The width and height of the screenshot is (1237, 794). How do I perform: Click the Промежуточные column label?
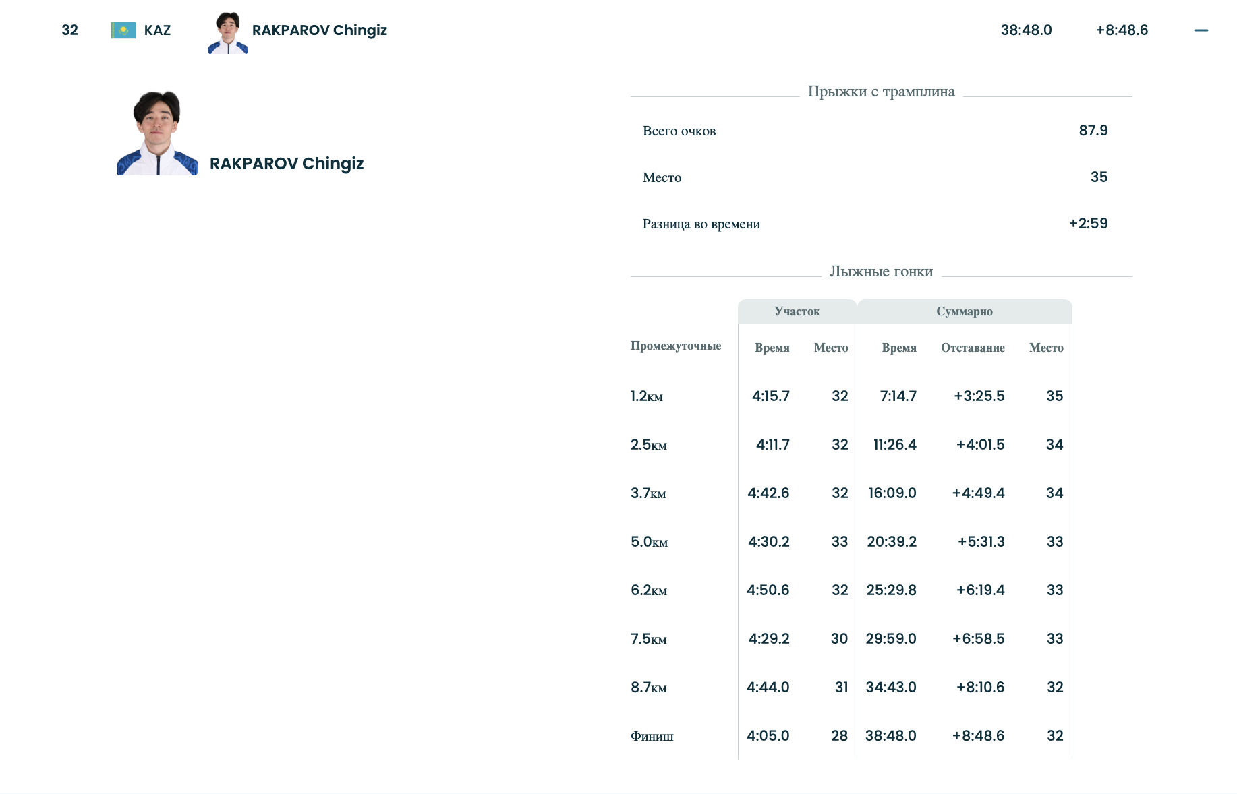[x=676, y=346]
